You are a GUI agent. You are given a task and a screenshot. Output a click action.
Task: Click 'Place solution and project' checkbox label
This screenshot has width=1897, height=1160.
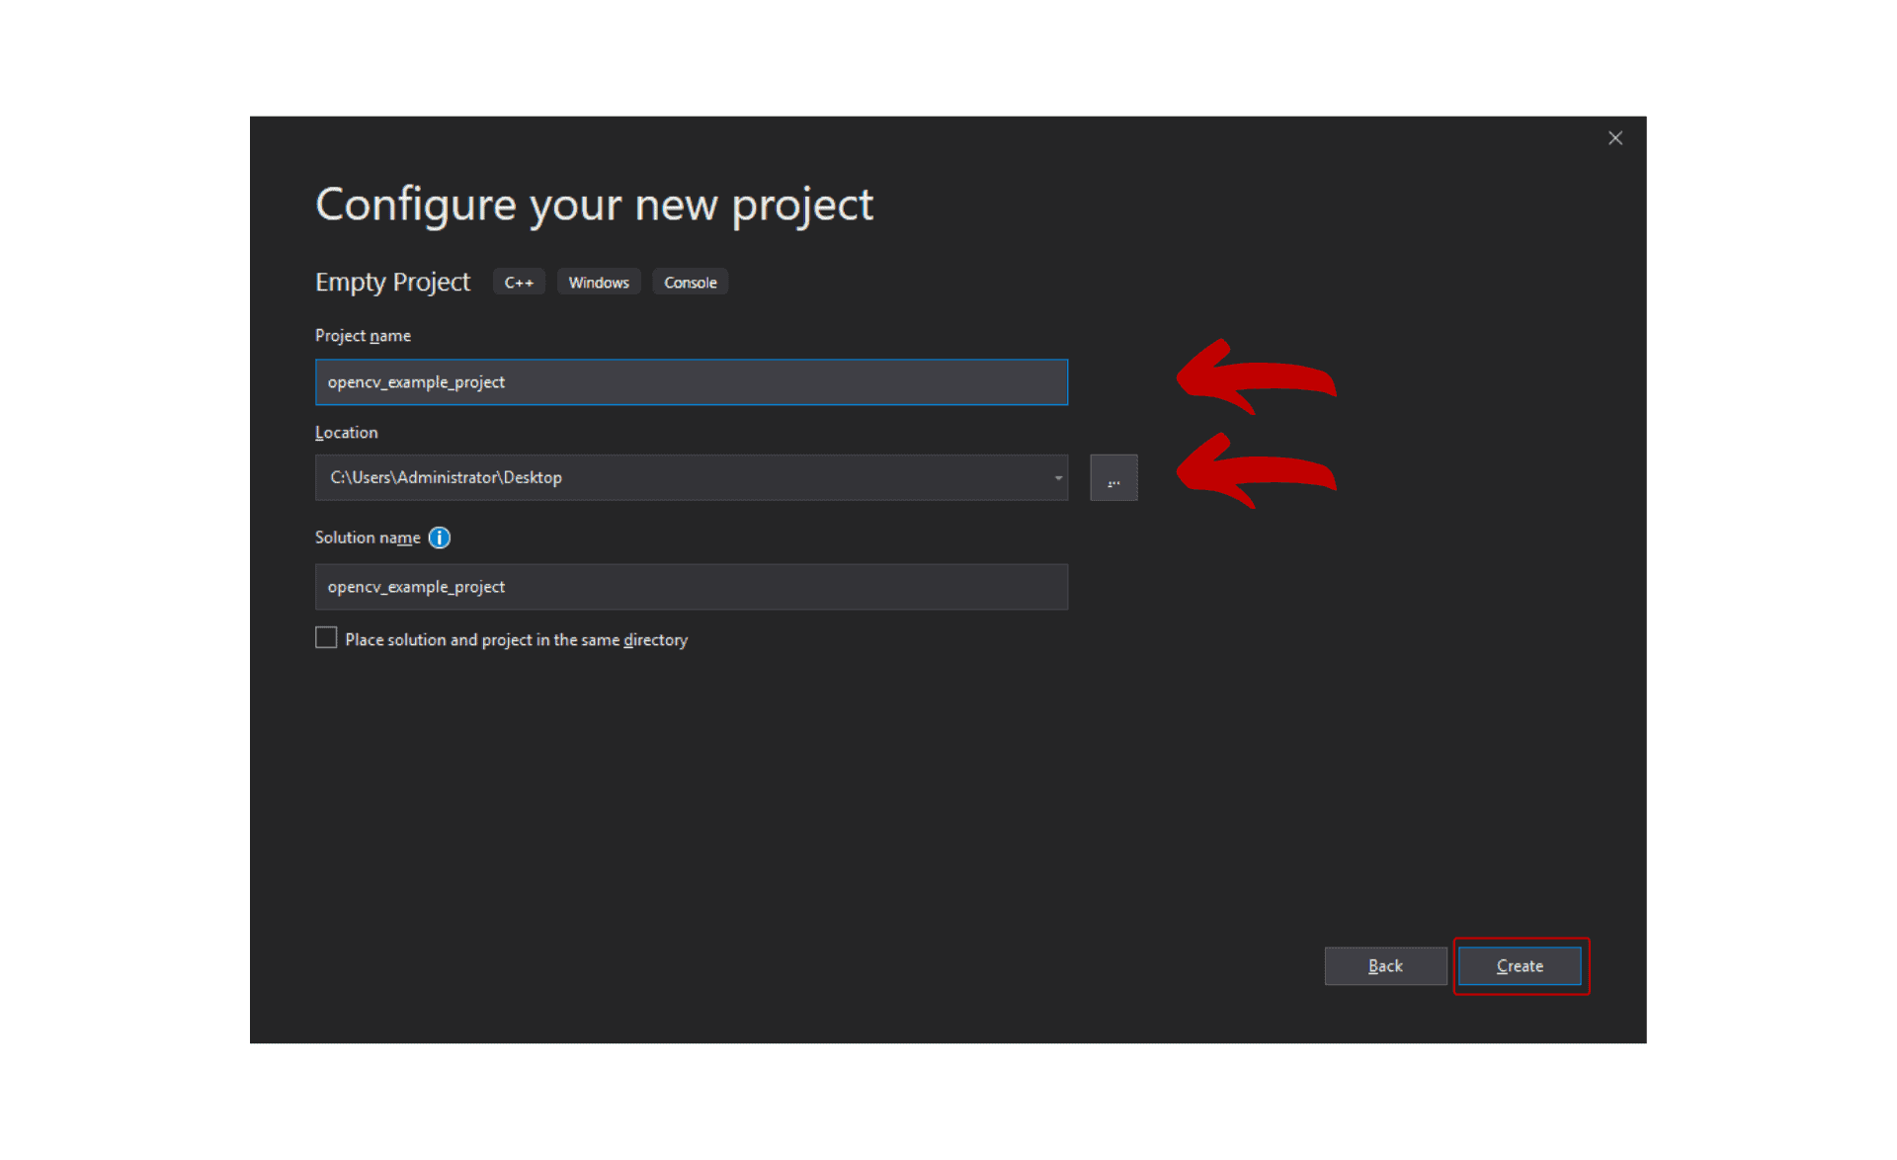click(517, 640)
